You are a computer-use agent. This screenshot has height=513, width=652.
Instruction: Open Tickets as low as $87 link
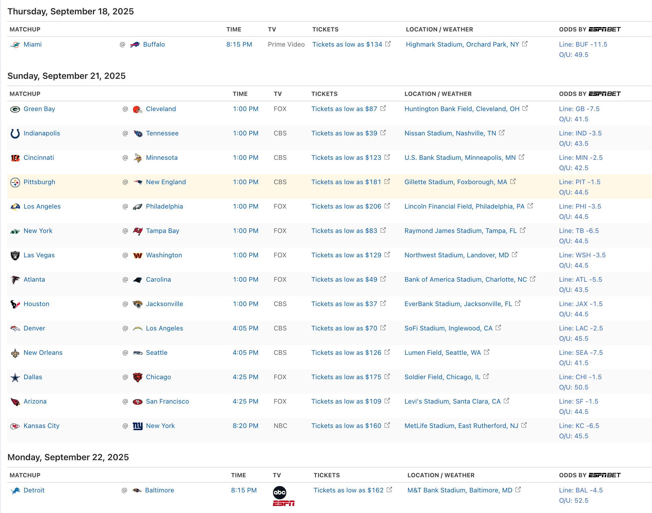click(344, 109)
